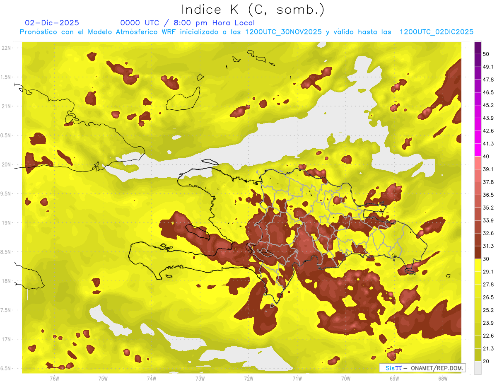Pick the dark brown swatch between 30 and 31.3
The image size is (497, 384).
(478, 253)
